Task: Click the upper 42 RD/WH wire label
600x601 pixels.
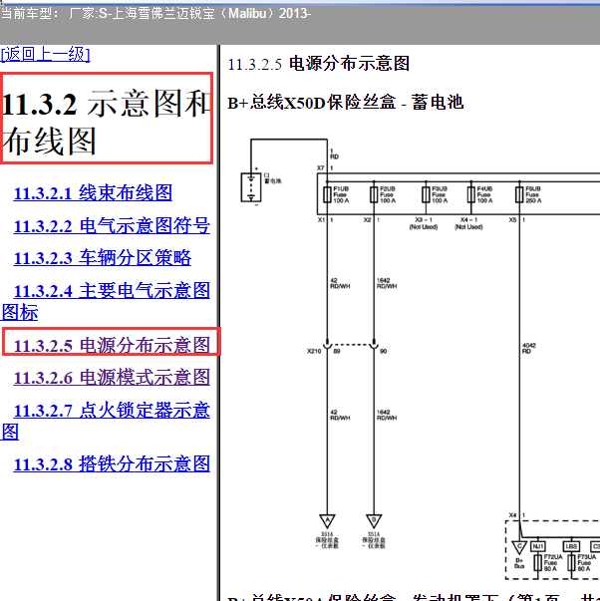Action: (340, 283)
